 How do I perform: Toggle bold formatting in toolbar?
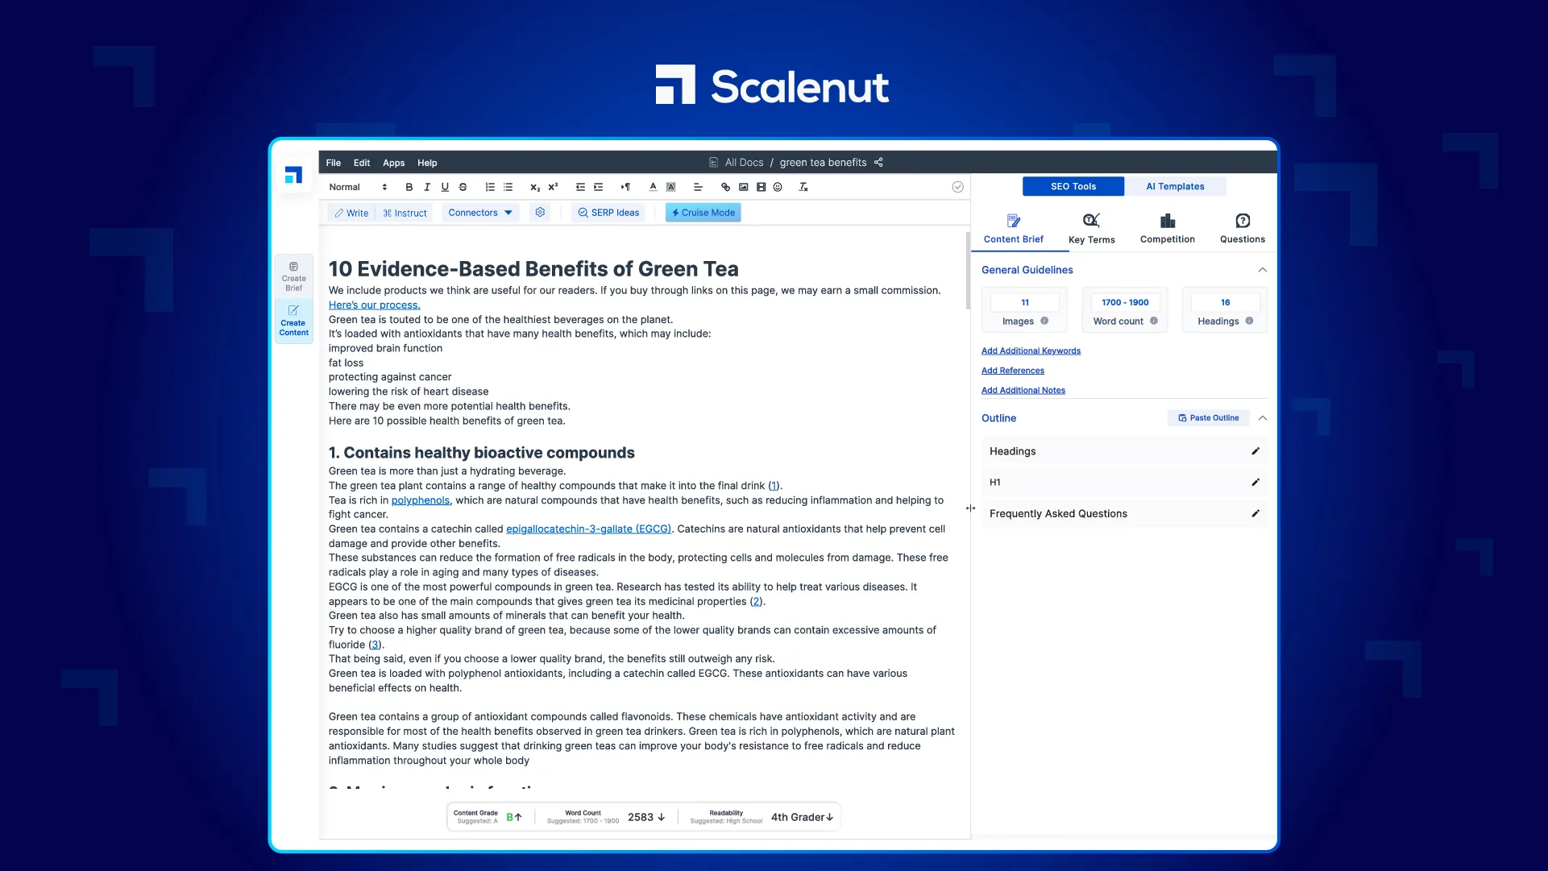pos(409,187)
